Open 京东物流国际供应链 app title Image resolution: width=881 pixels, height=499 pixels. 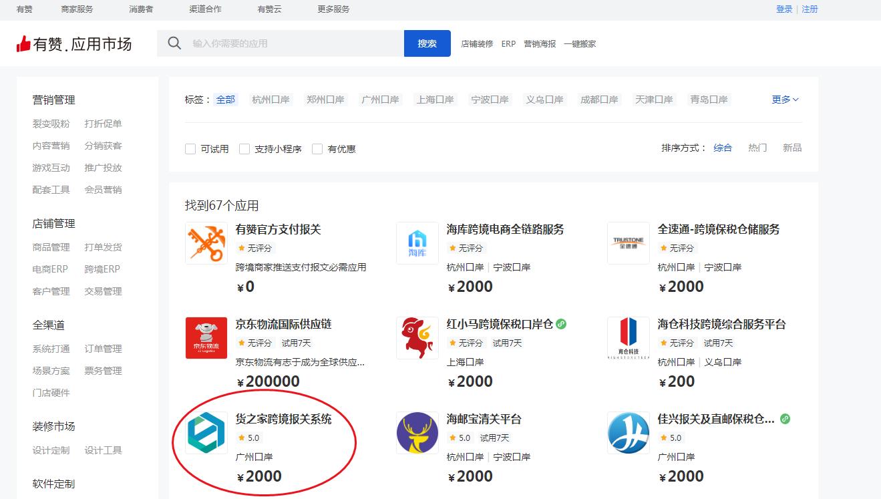283,324
